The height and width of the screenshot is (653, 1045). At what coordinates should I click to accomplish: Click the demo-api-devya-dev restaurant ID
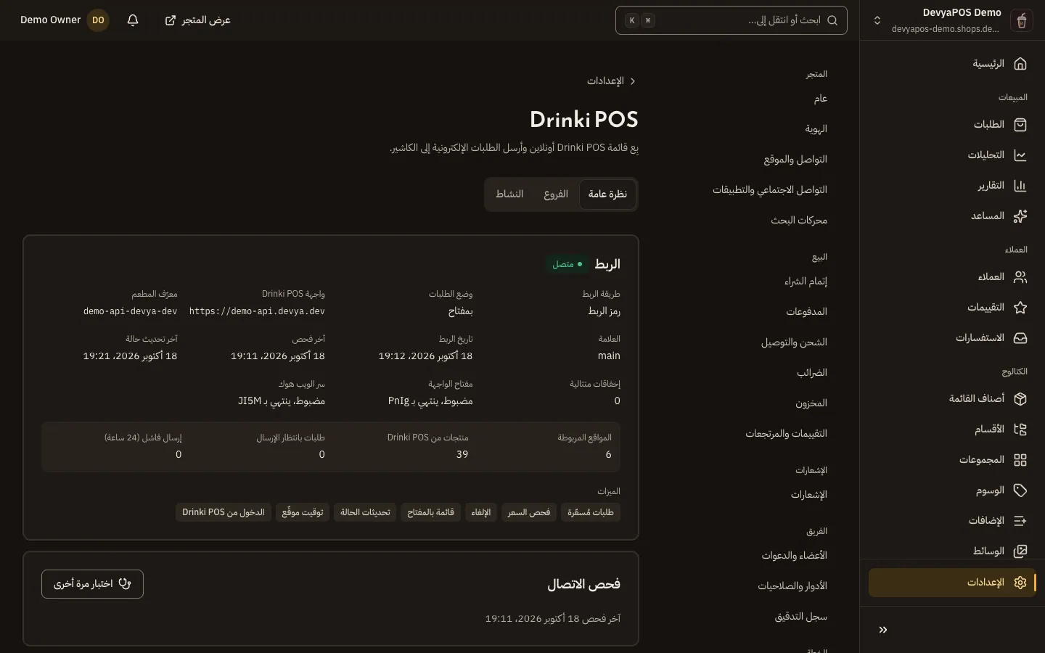pos(130,311)
